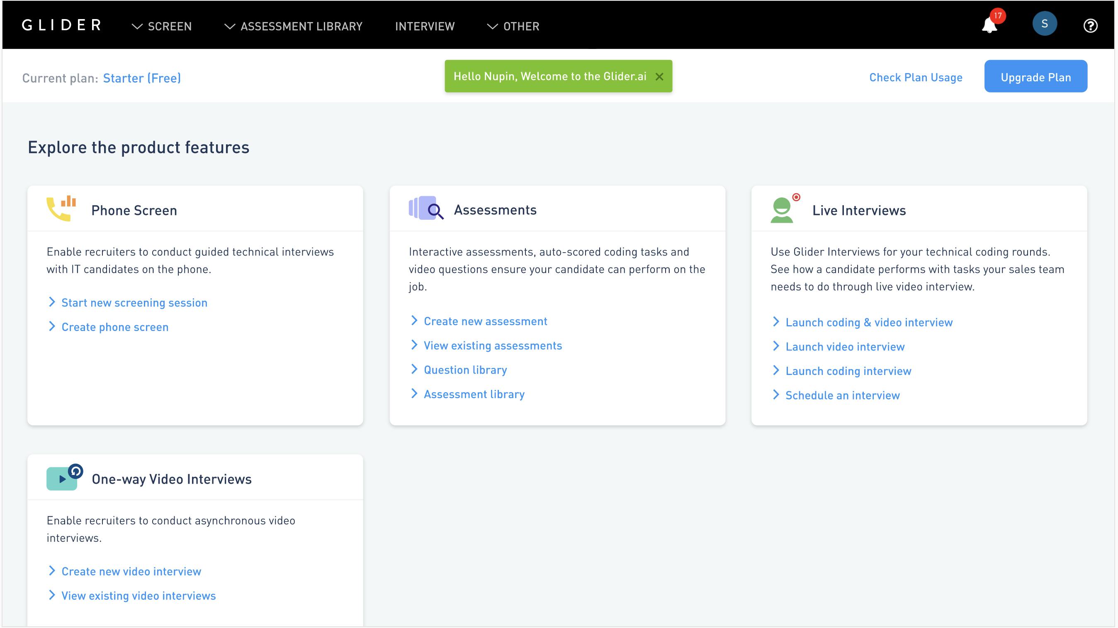Click the GLIDER logo
The image size is (1118, 628).
tap(62, 25)
